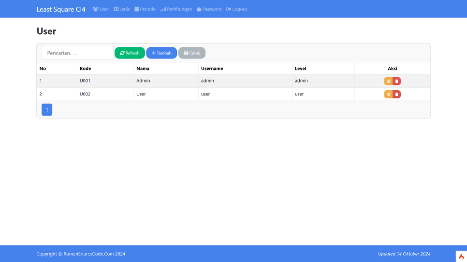Screen dimensions: 467x262
Task: Edit the Admin user row
Action: pos(388,81)
